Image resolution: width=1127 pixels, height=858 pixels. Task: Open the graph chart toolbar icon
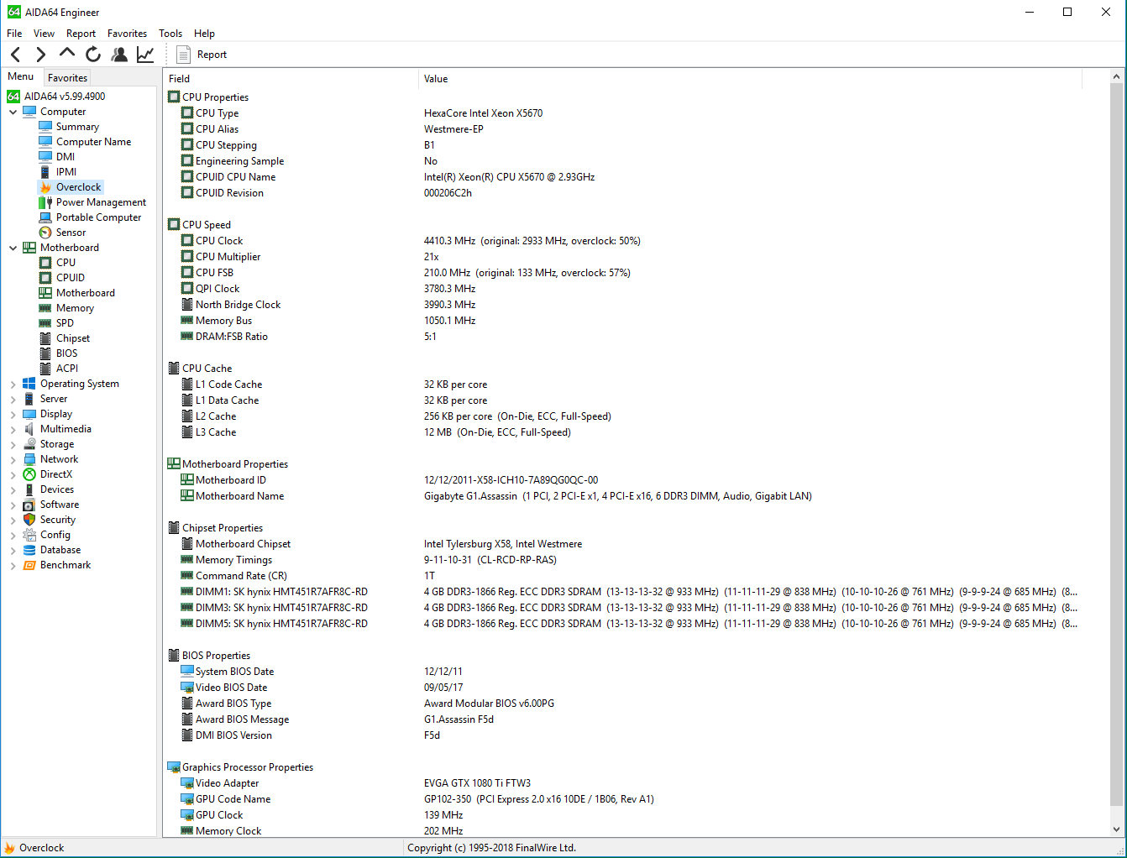pyautogui.click(x=145, y=55)
